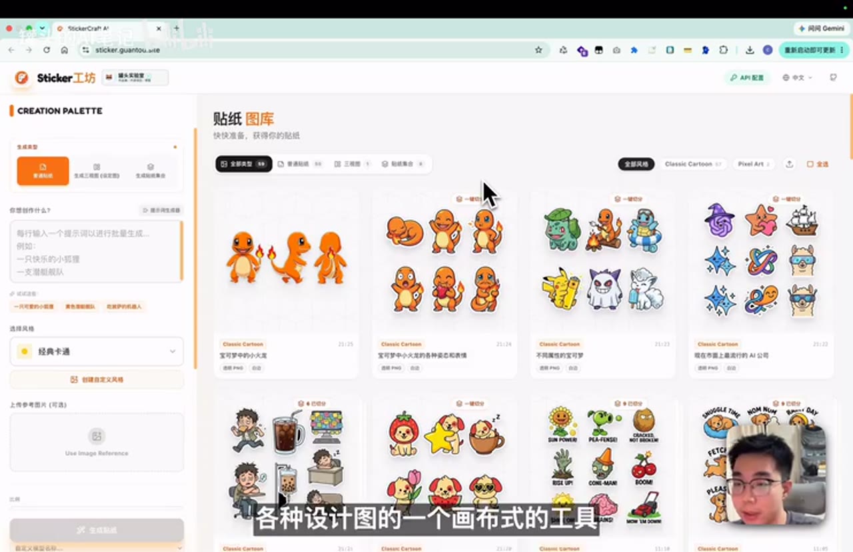Click the 已切分 badge on the Plants vs Zombies card
This screenshot has height=552, width=853.
[x=628, y=403]
